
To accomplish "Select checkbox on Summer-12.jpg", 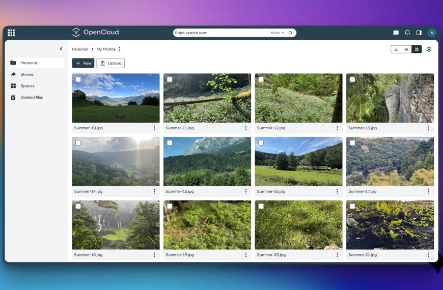I will pos(261,80).
